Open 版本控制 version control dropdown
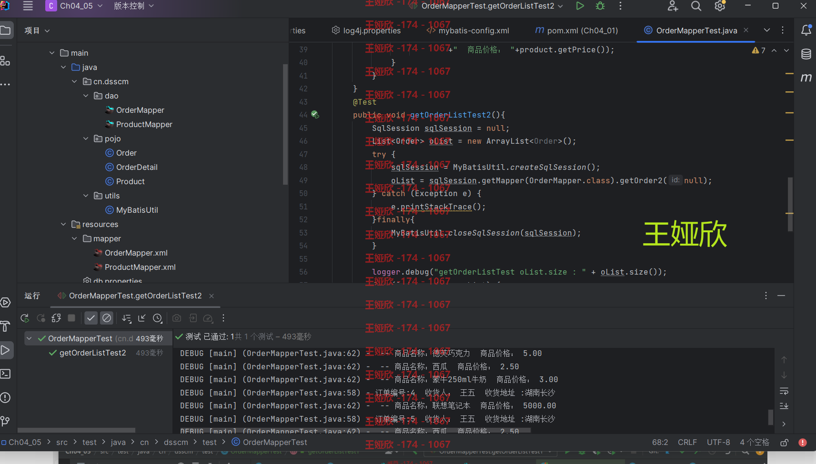The height and width of the screenshot is (464, 816). click(x=134, y=6)
